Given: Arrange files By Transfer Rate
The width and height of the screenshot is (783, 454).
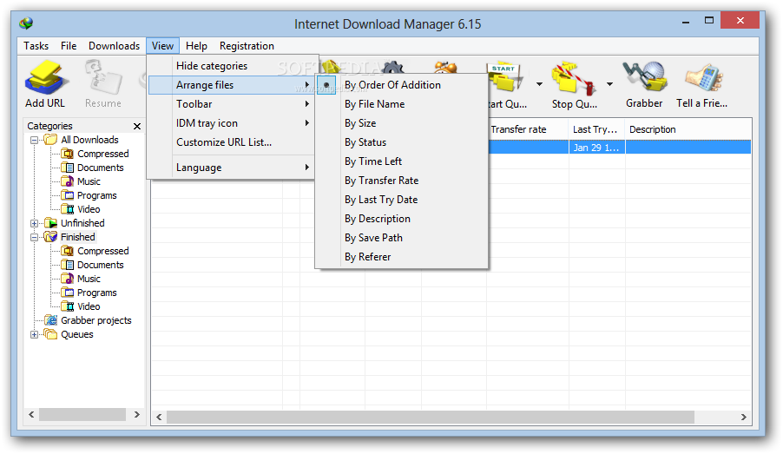Looking at the screenshot, I should click(402, 181).
